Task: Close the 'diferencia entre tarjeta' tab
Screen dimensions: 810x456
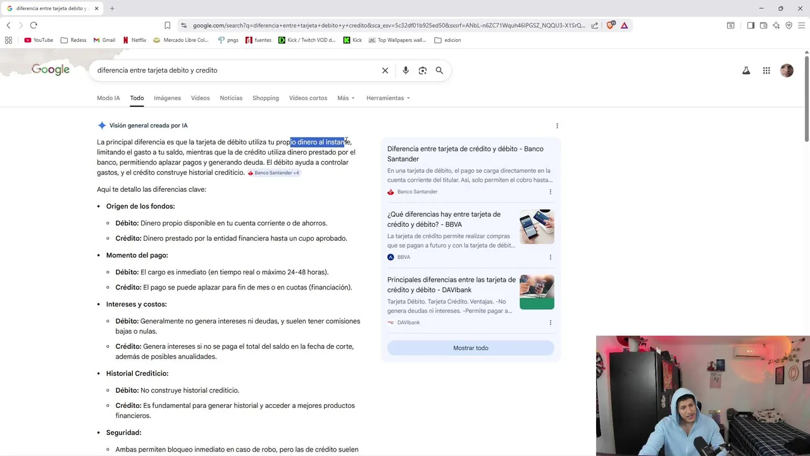Action: 96,8
